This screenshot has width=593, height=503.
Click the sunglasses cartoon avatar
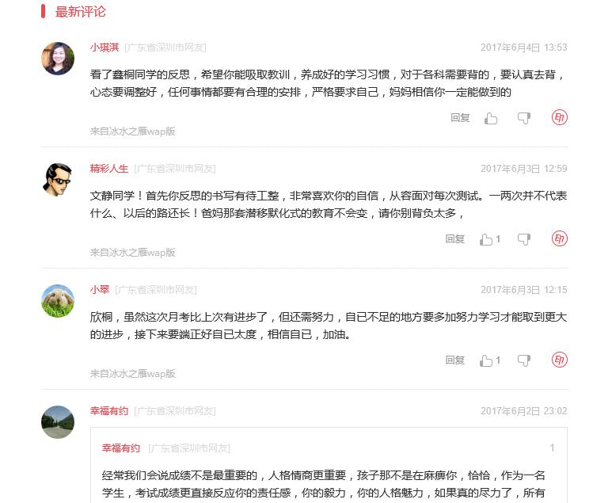pos(58,179)
